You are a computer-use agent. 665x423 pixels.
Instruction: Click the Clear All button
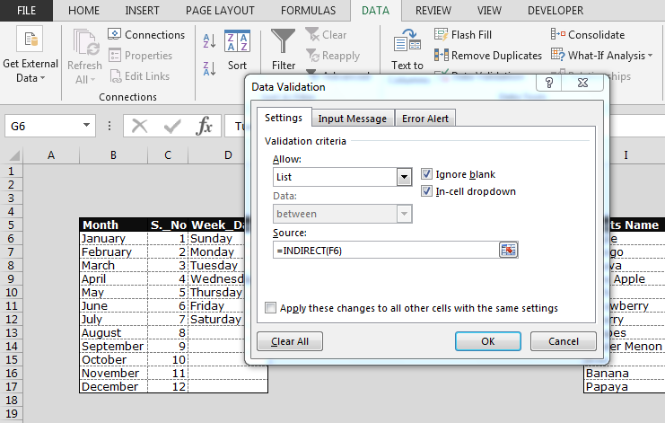point(289,341)
